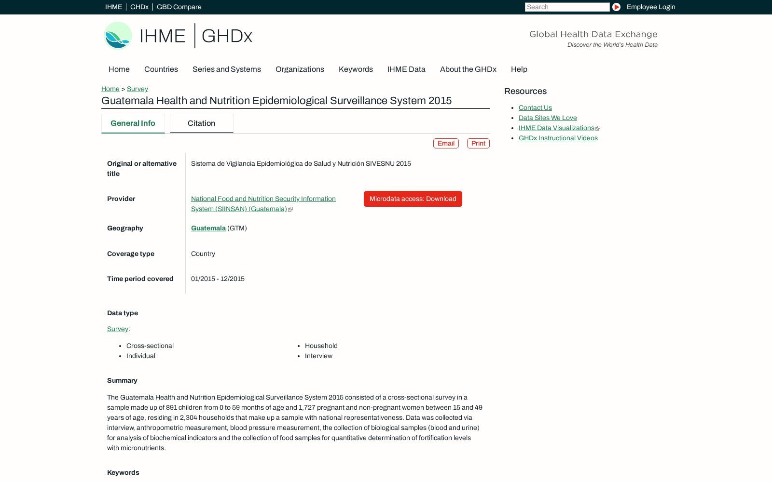
Task: Open the Guatemala geography link
Action: click(x=208, y=228)
